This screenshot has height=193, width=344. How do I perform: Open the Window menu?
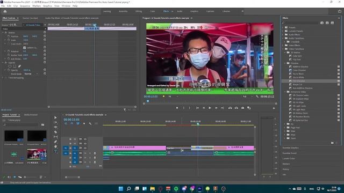pyautogui.click(x=66, y=6)
